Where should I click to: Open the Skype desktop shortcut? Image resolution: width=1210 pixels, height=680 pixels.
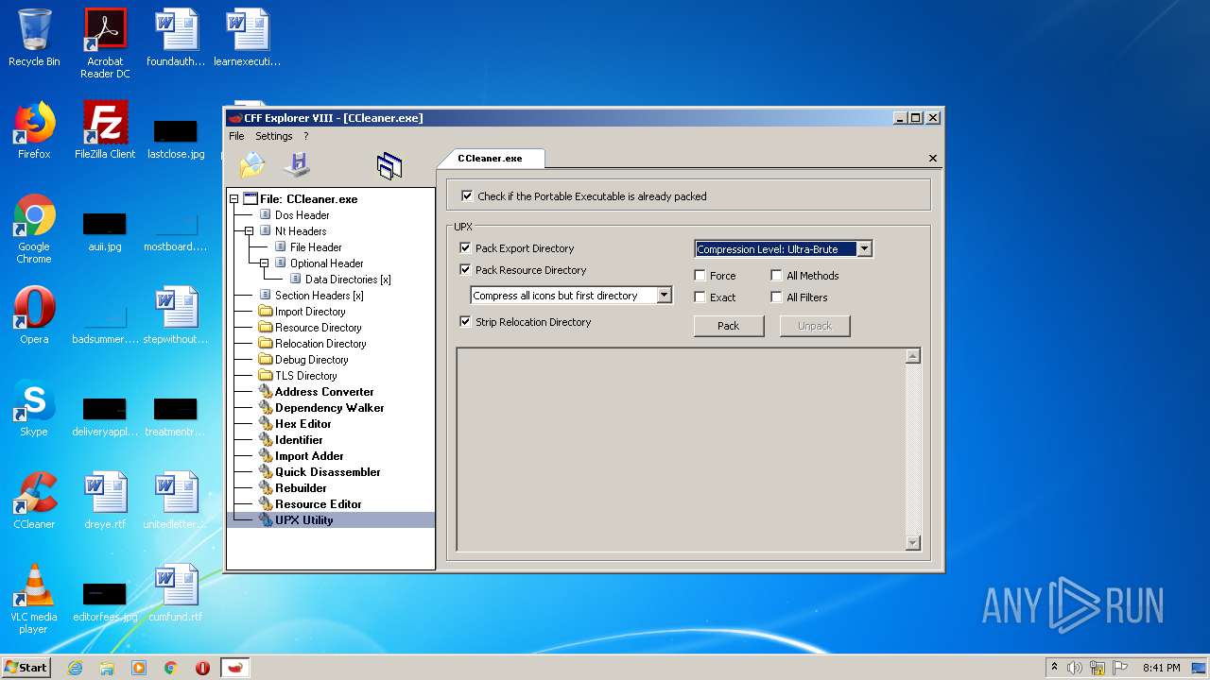[34, 408]
